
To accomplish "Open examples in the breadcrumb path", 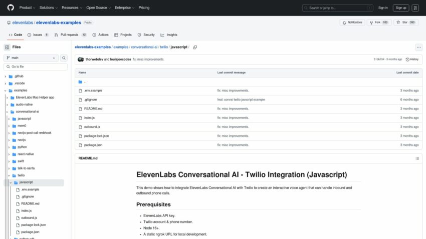I will tap(121, 47).
